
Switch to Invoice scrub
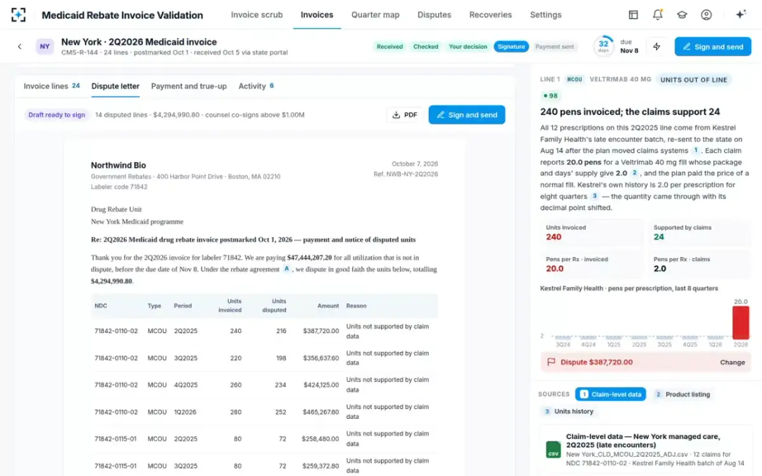pyautogui.click(x=257, y=15)
